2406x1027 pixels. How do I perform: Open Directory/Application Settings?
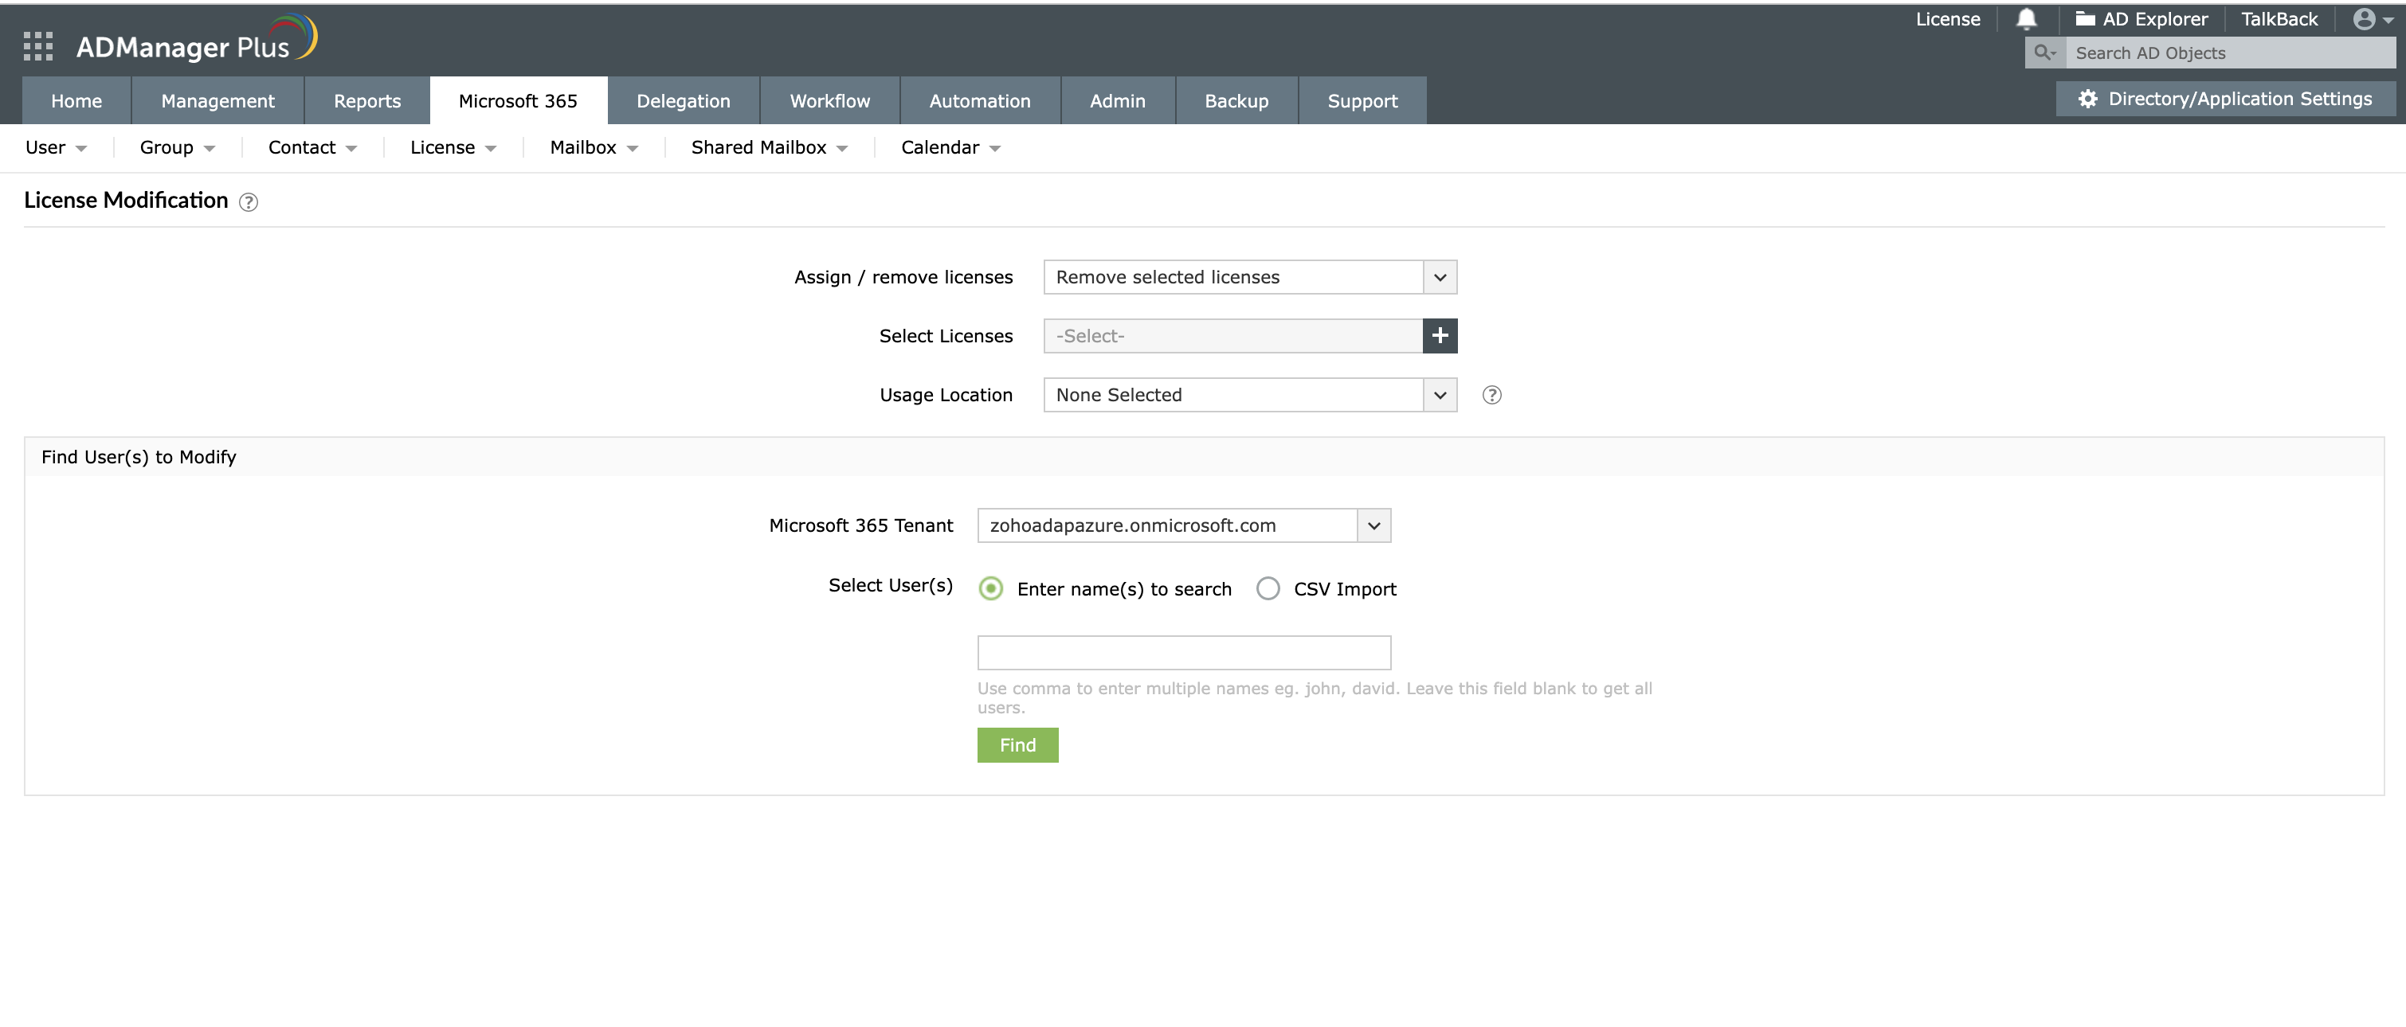click(2225, 99)
